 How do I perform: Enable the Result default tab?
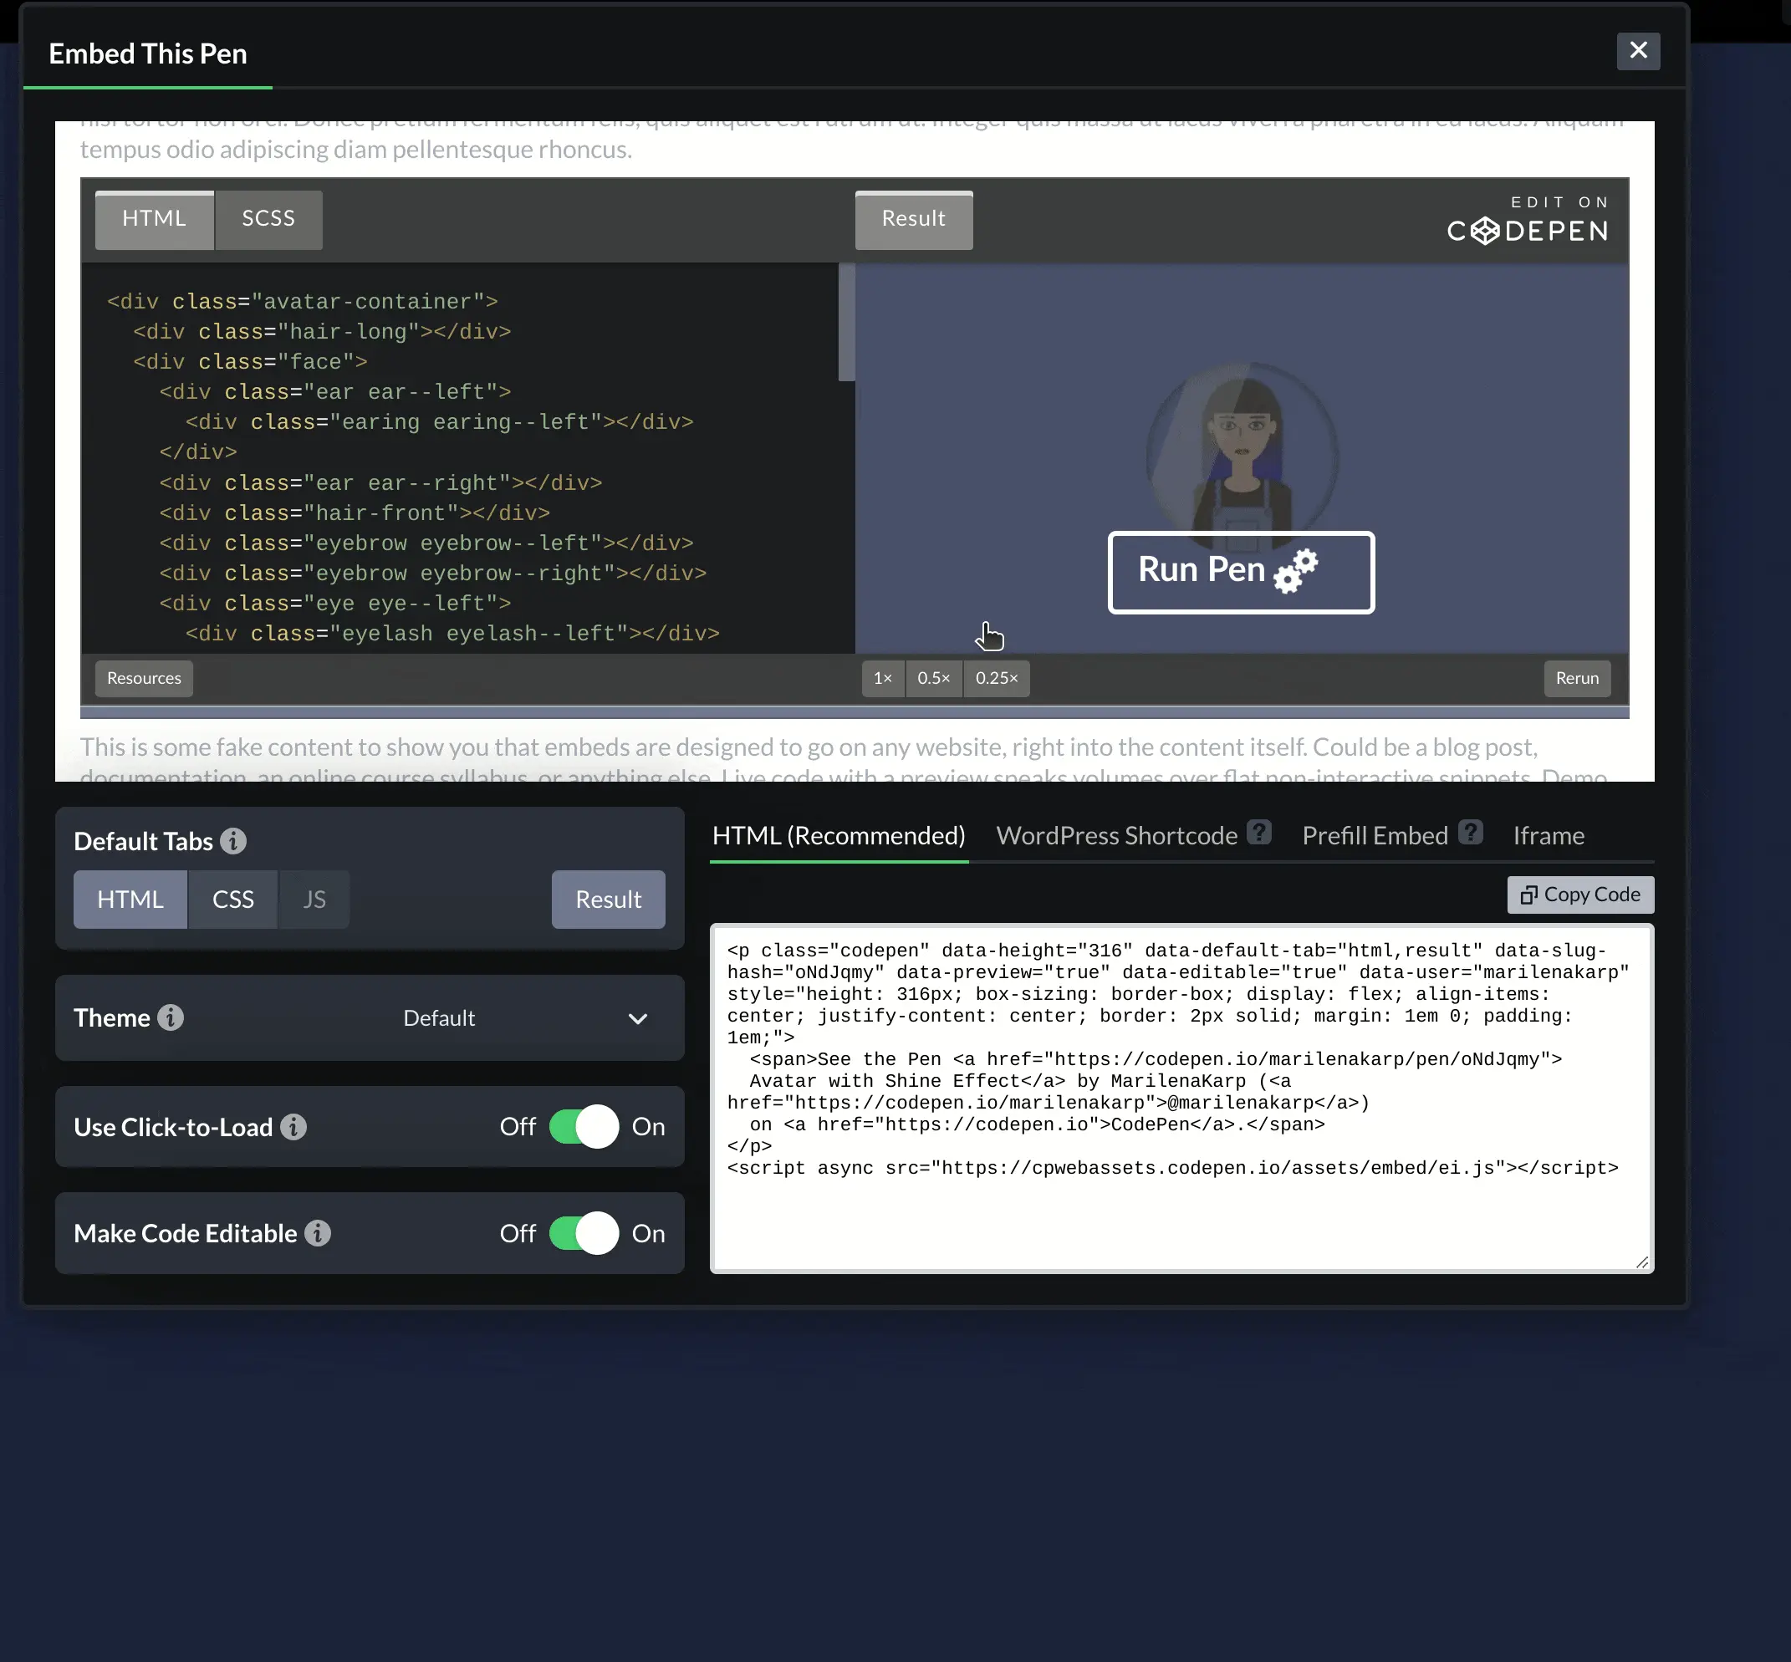pyautogui.click(x=606, y=898)
